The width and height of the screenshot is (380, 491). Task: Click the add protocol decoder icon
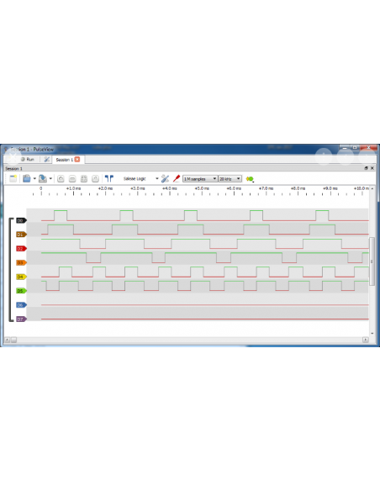pos(250,179)
